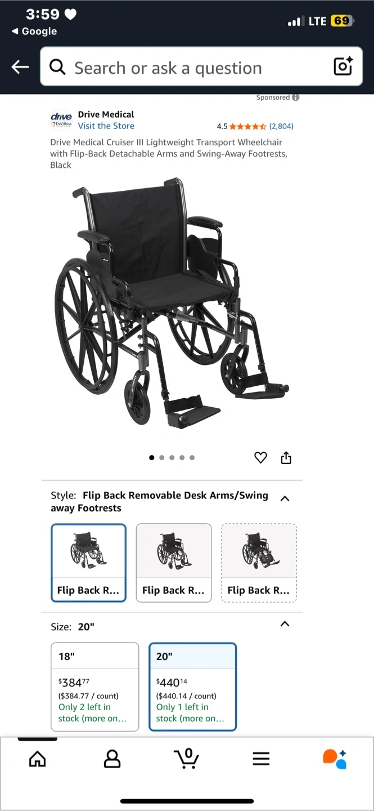This screenshot has width=374, height=811.
Task: Choose the second Flip Back style option
Action: (x=174, y=563)
